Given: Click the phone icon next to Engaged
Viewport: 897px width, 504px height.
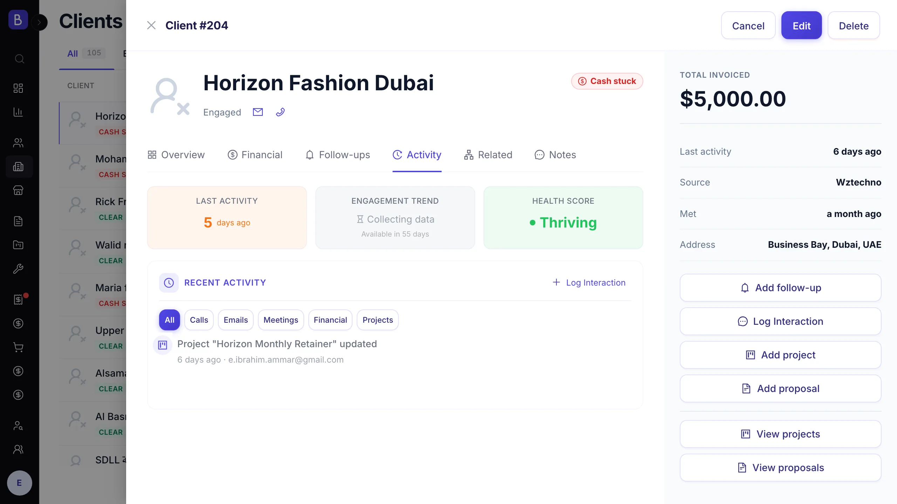Looking at the screenshot, I should 280,112.
